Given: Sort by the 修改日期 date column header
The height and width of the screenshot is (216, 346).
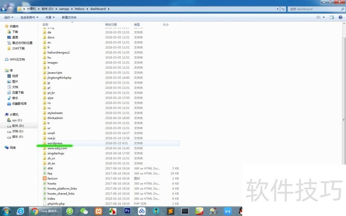Looking at the screenshot, I should click(118, 25).
